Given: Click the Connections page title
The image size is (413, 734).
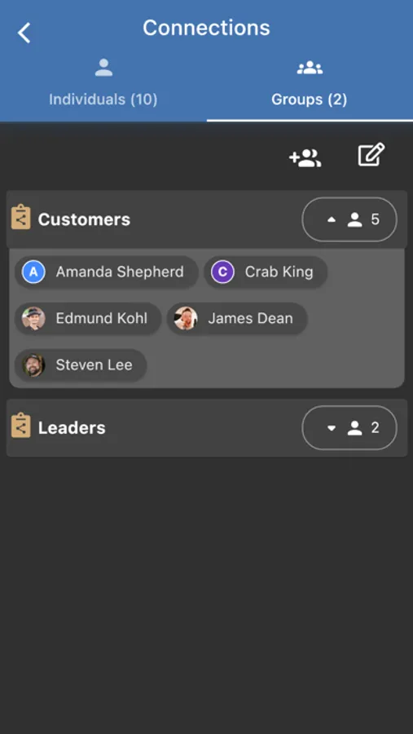Looking at the screenshot, I should pos(206,28).
